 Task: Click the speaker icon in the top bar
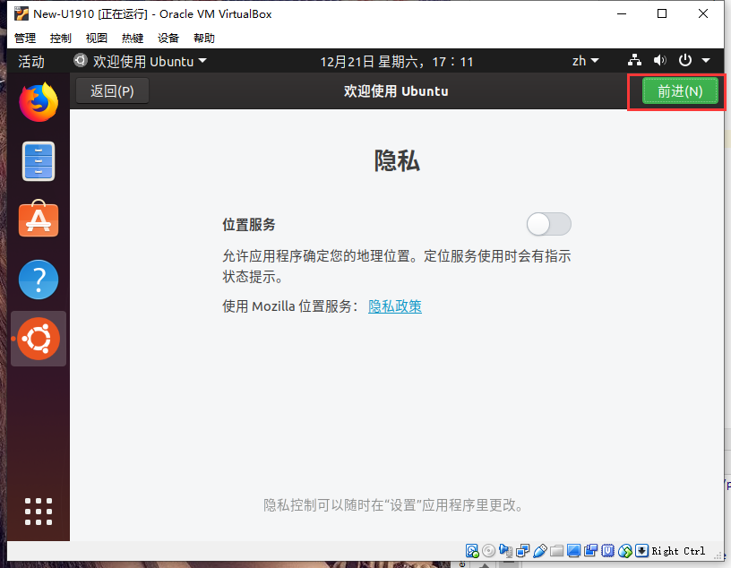(x=660, y=61)
